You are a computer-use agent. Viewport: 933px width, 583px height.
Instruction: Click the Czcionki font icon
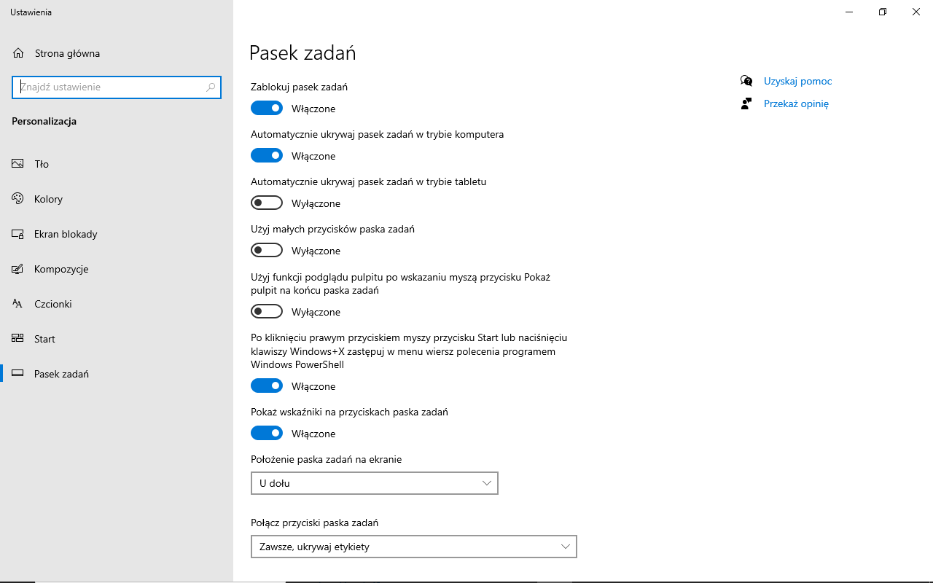point(18,304)
